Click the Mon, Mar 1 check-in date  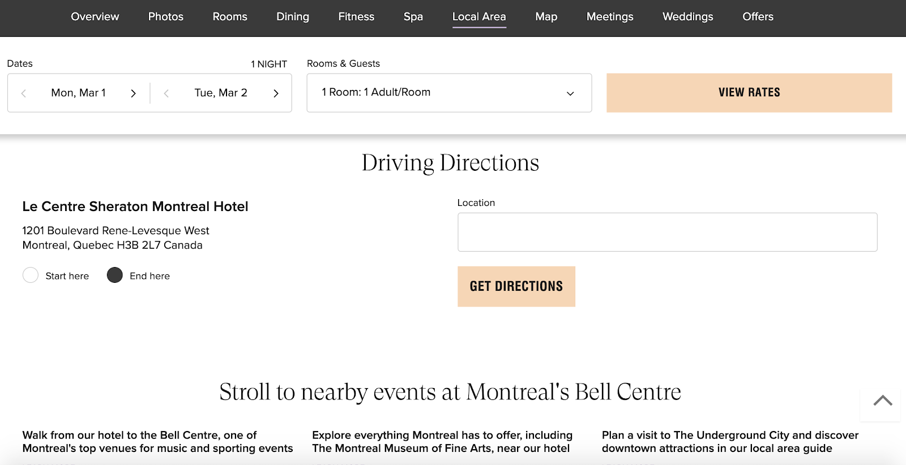point(79,93)
